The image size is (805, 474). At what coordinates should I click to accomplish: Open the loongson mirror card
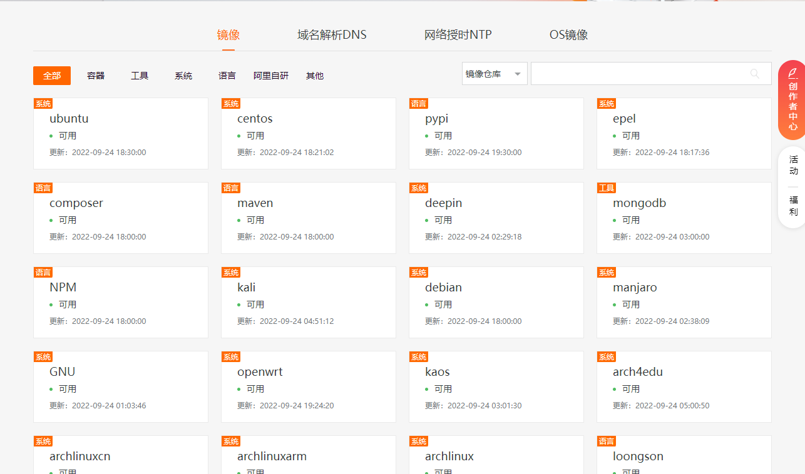coord(684,455)
